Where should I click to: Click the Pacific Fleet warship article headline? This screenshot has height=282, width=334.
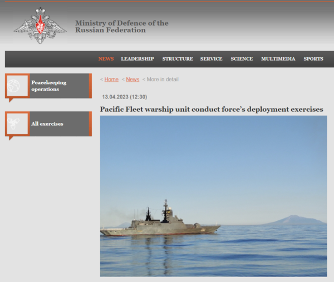212,109
